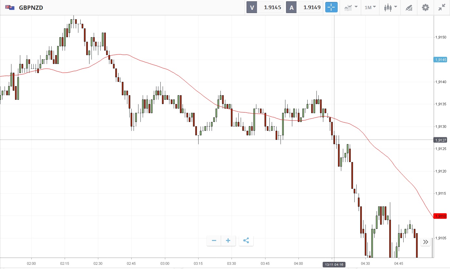Open the drawing tools icon
The width and height of the screenshot is (450, 269).
coord(409,7)
